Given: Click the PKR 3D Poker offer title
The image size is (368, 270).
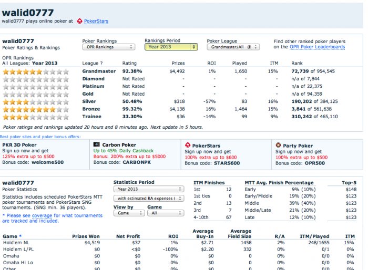Looking at the screenshot, I should [x=19, y=145].
